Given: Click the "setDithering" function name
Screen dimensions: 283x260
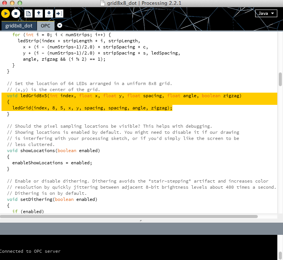Looking at the screenshot, I should coord(36,199).
